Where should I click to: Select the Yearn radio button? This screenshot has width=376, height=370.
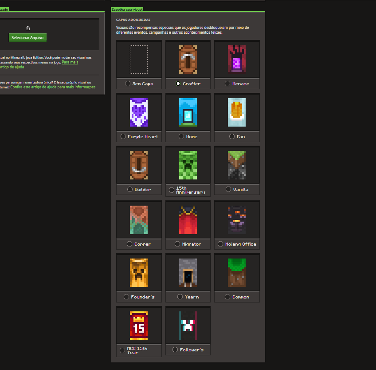(180, 297)
